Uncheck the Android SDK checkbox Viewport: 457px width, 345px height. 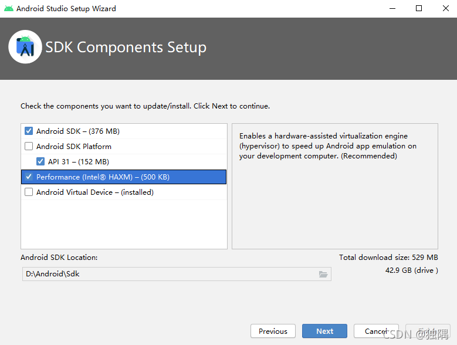point(29,131)
